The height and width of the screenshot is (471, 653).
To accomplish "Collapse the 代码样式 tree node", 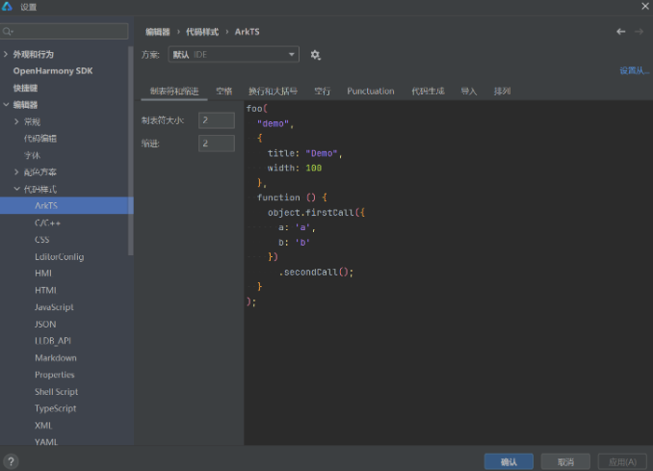I will (16, 189).
